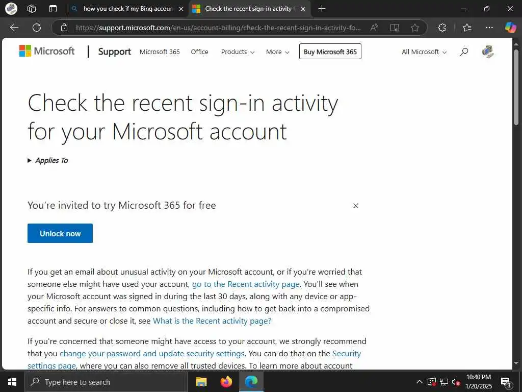
Task: Click Buy Microsoft 365 button
Action: pyautogui.click(x=330, y=52)
